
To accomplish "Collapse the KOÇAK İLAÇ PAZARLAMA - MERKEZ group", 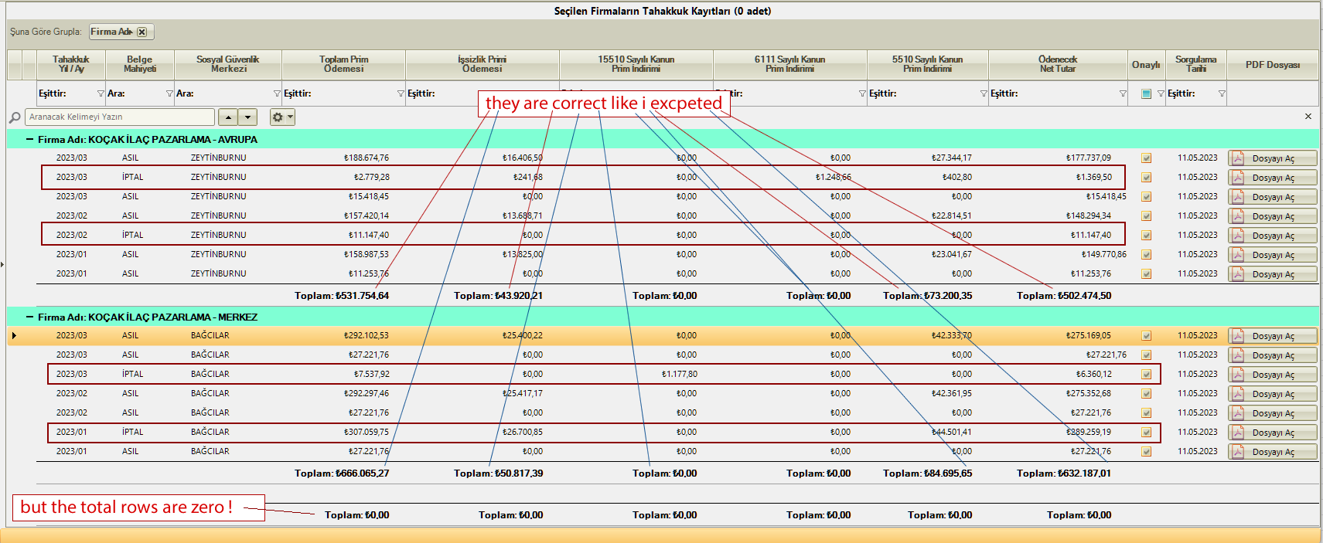I will [x=29, y=317].
